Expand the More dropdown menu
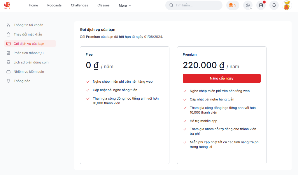The height and width of the screenshot is (175, 298). [x=125, y=6]
